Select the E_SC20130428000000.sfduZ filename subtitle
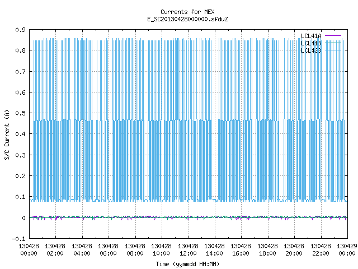Viewport: 358px width, 269px height. point(187,19)
